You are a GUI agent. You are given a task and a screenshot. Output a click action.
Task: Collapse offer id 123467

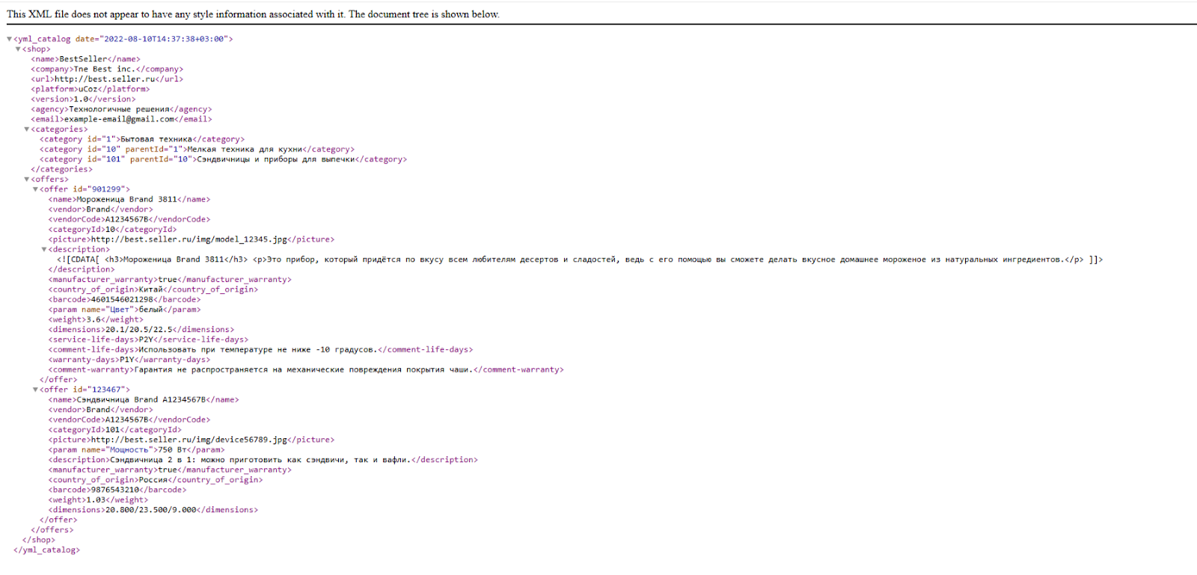pyautogui.click(x=36, y=390)
